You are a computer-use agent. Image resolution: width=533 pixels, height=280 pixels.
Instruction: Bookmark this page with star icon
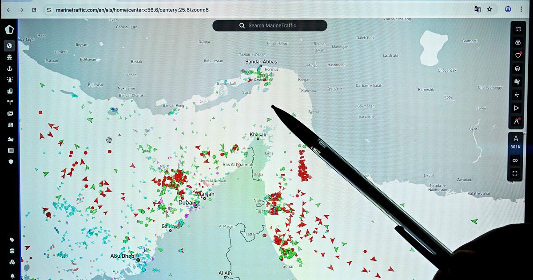point(489,9)
